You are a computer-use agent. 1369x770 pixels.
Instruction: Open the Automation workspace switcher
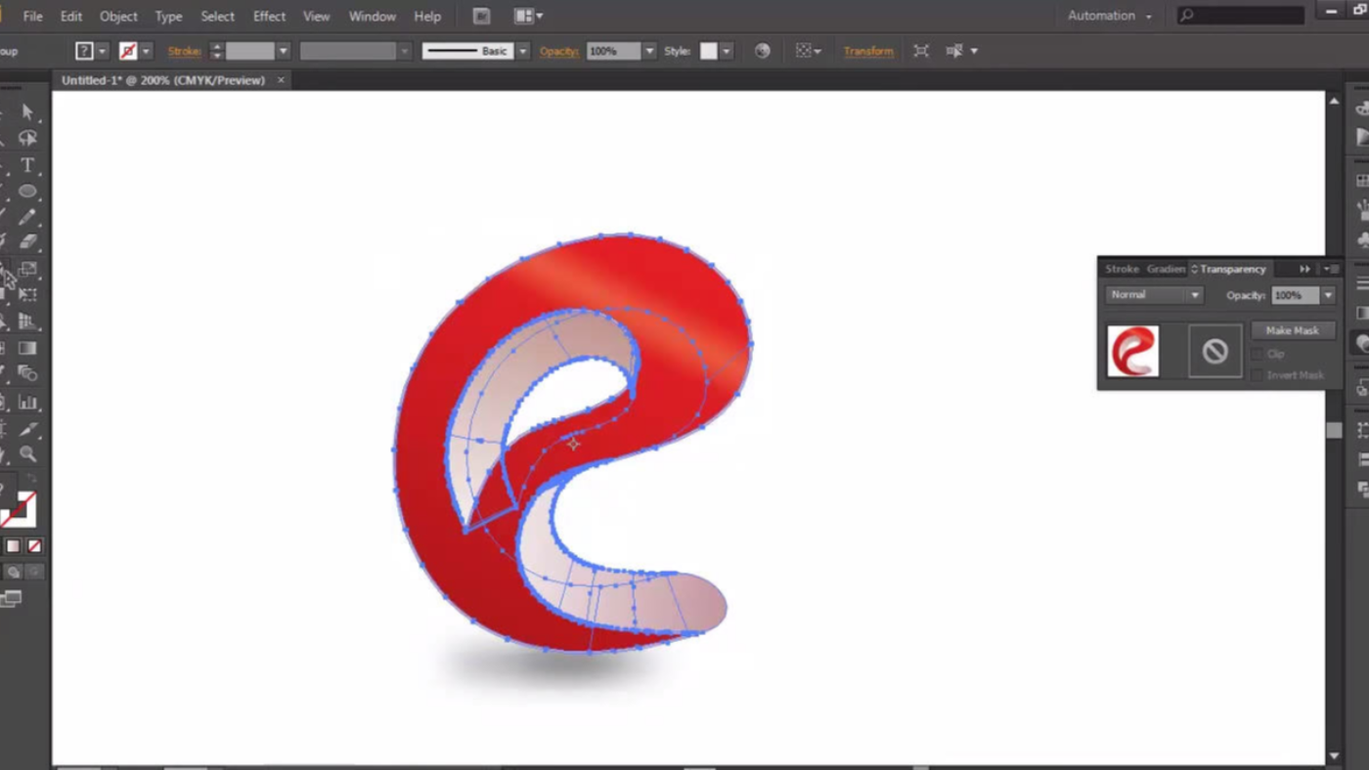tap(1110, 16)
